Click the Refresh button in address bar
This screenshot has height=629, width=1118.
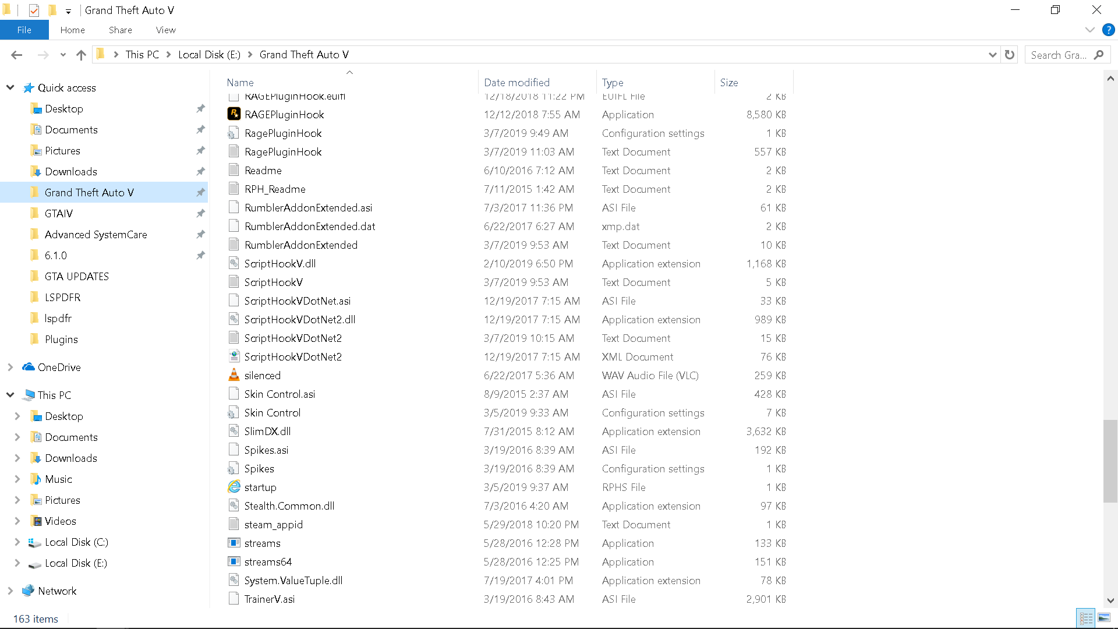(x=1010, y=55)
